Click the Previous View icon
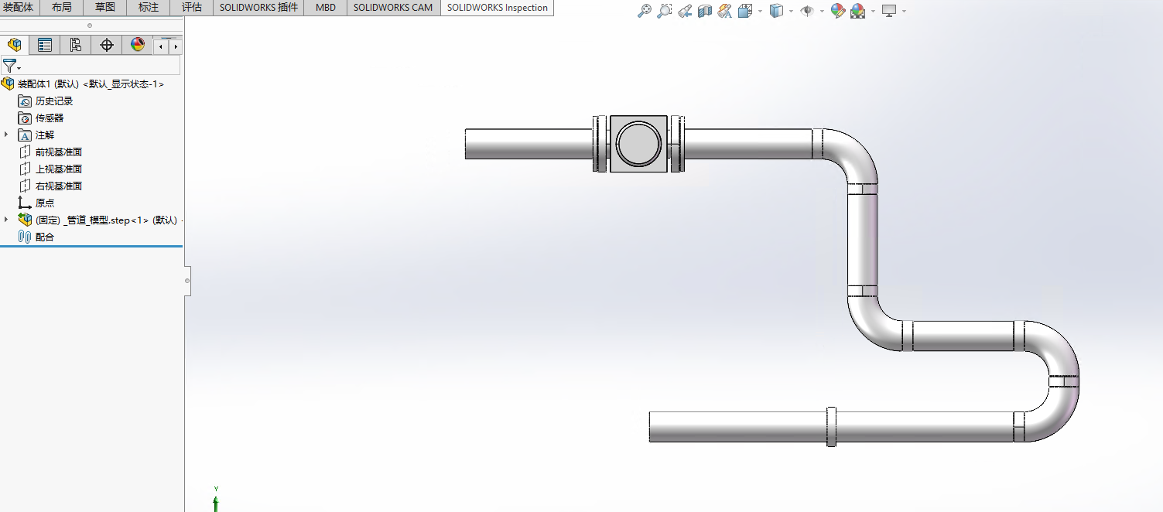Viewport: 1163px width, 512px height. point(684,11)
